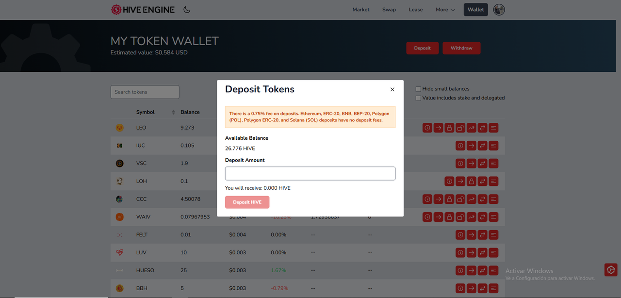Open info icon for FELT token
621x298 pixels.
pos(460,235)
